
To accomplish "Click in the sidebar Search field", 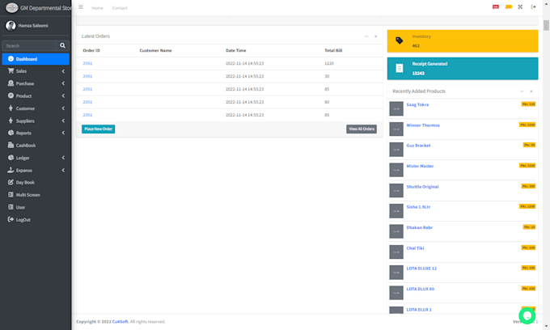I will [x=29, y=45].
